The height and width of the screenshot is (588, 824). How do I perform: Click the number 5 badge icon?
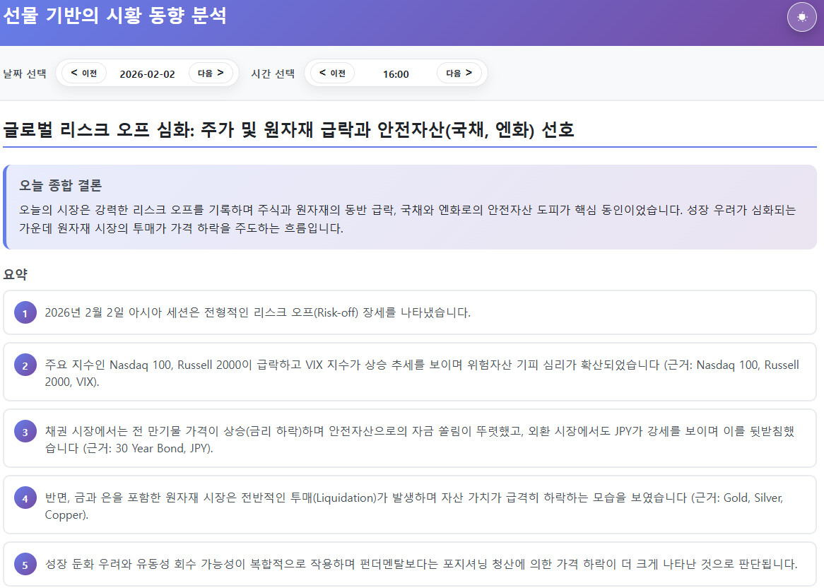coord(25,564)
